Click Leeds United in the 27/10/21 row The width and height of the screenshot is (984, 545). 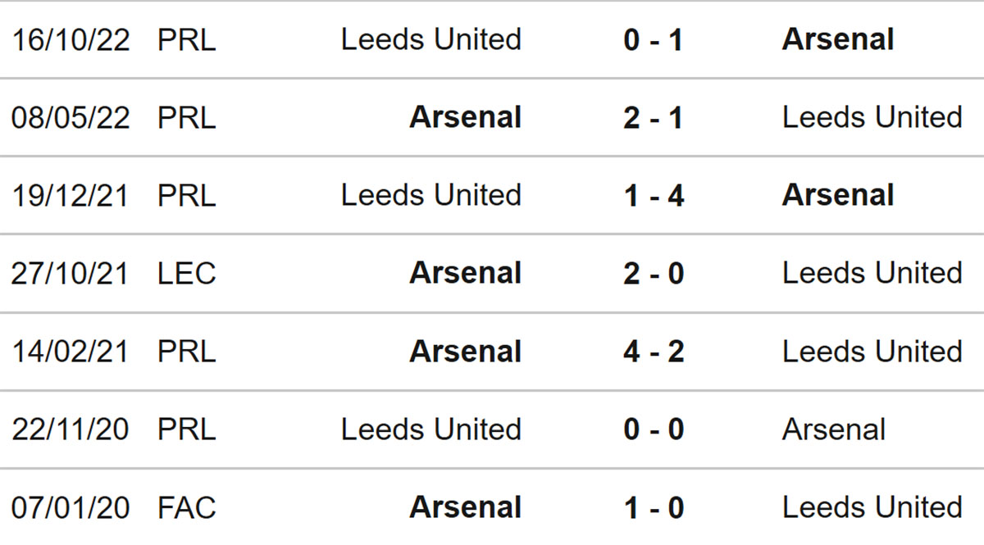coord(872,273)
